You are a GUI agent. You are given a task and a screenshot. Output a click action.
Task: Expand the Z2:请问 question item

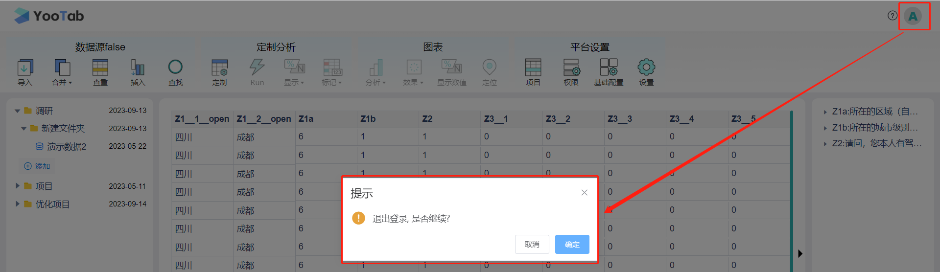[825, 144]
